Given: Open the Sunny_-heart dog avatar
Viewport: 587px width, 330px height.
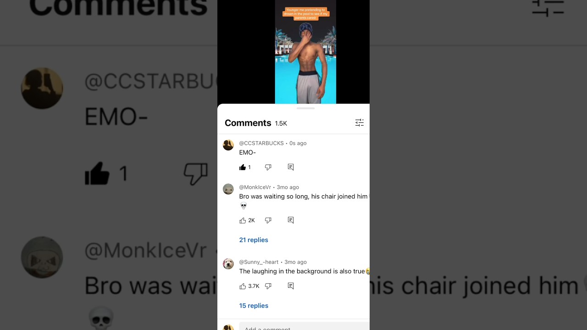Looking at the screenshot, I should 228,264.
